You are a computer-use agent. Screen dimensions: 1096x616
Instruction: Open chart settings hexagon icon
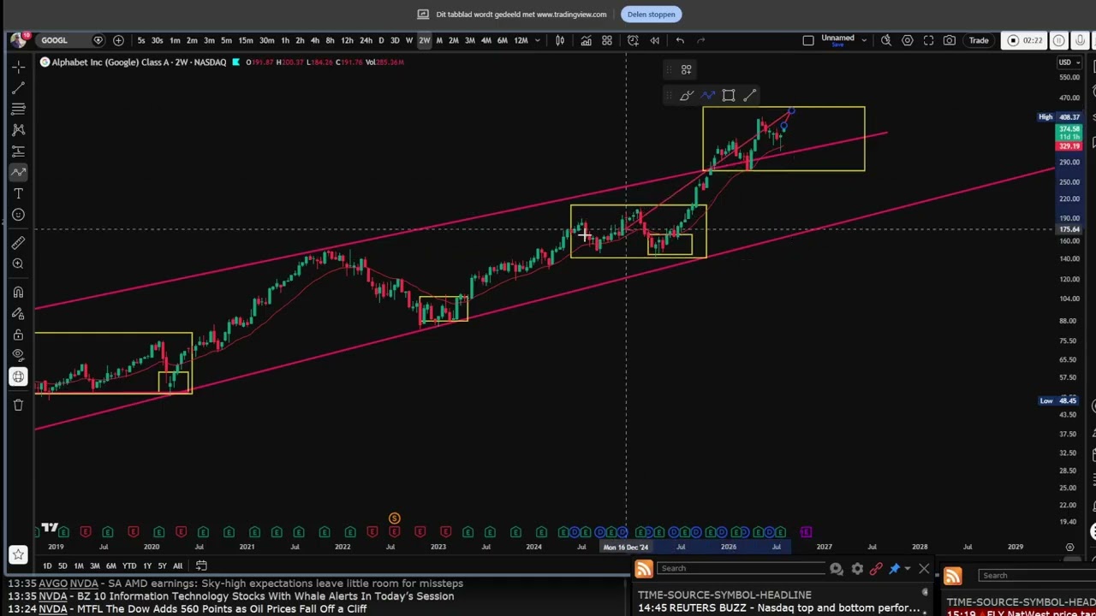908,40
